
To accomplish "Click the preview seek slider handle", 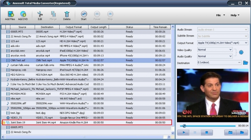I will click(x=184, y=126).
